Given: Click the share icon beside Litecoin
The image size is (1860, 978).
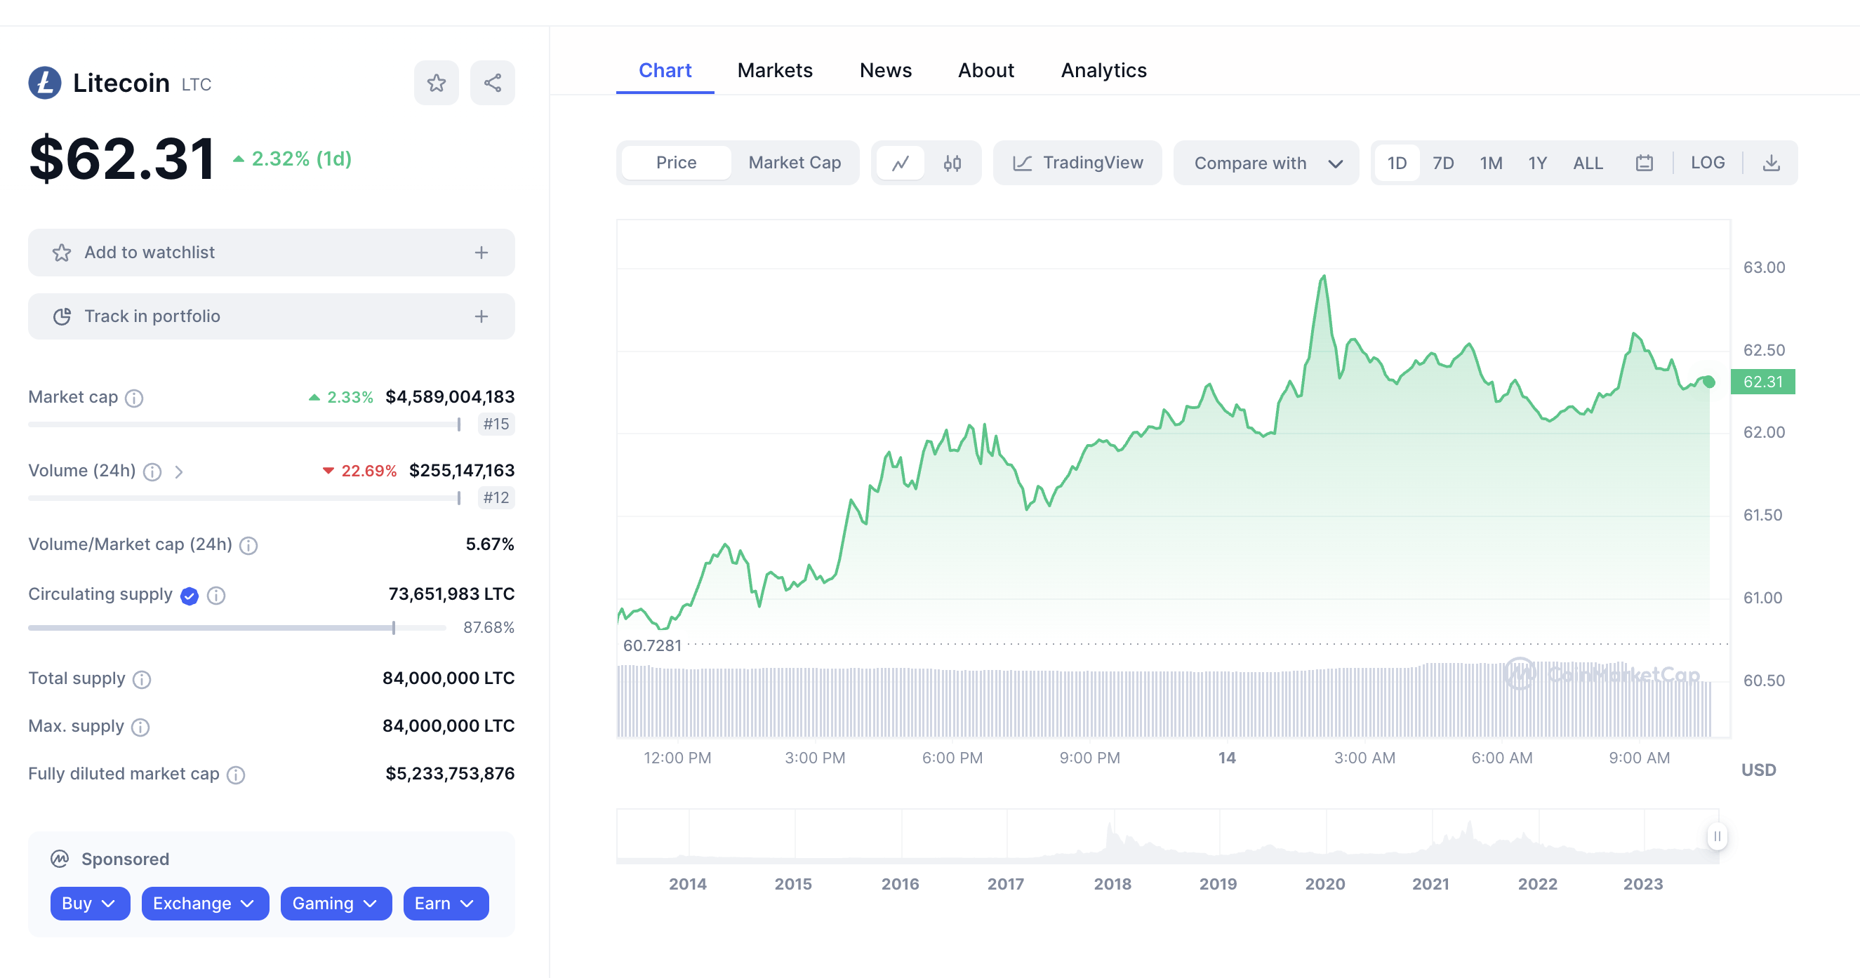Looking at the screenshot, I should point(493,83).
